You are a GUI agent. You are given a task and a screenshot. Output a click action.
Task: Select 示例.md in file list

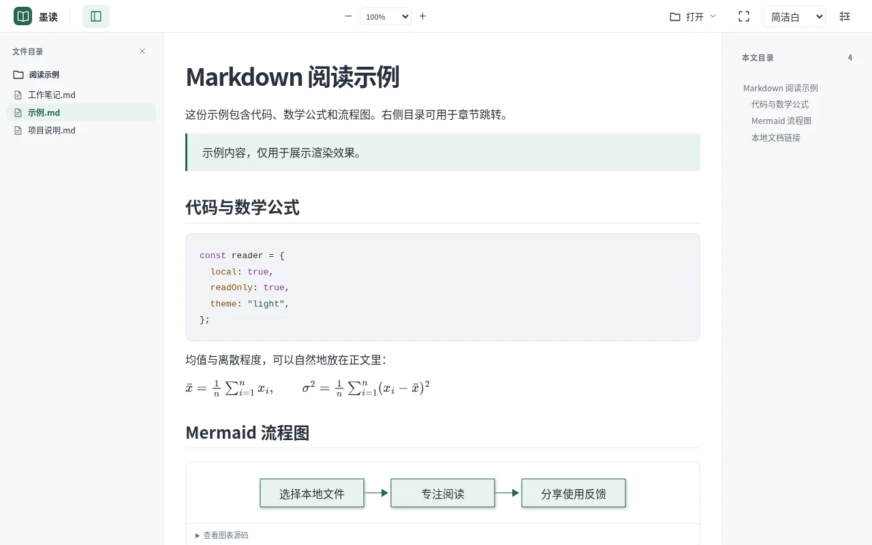81,112
